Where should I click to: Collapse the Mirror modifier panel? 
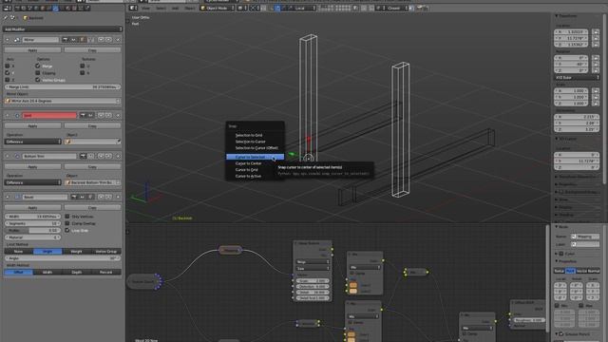click(8, 40)
